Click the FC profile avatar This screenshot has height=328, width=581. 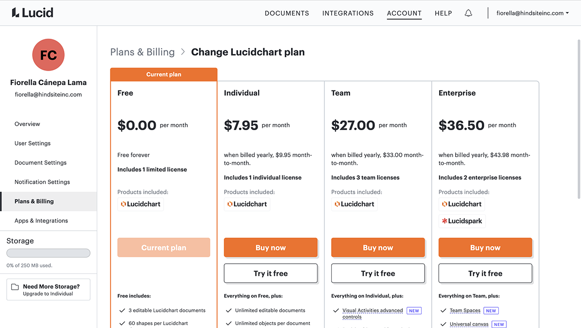click(x=48, y=55)
